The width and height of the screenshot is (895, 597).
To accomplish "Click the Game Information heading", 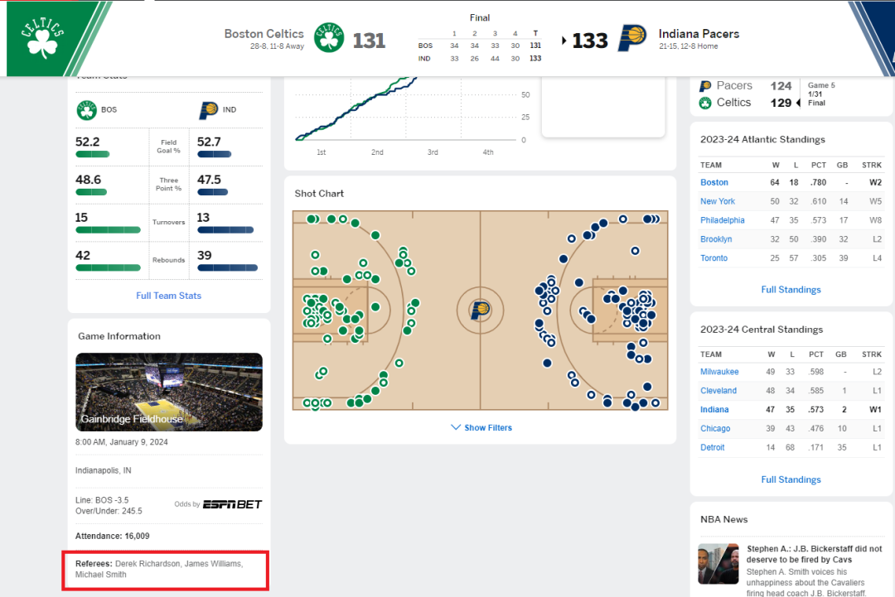I will (x=119, y=336).
